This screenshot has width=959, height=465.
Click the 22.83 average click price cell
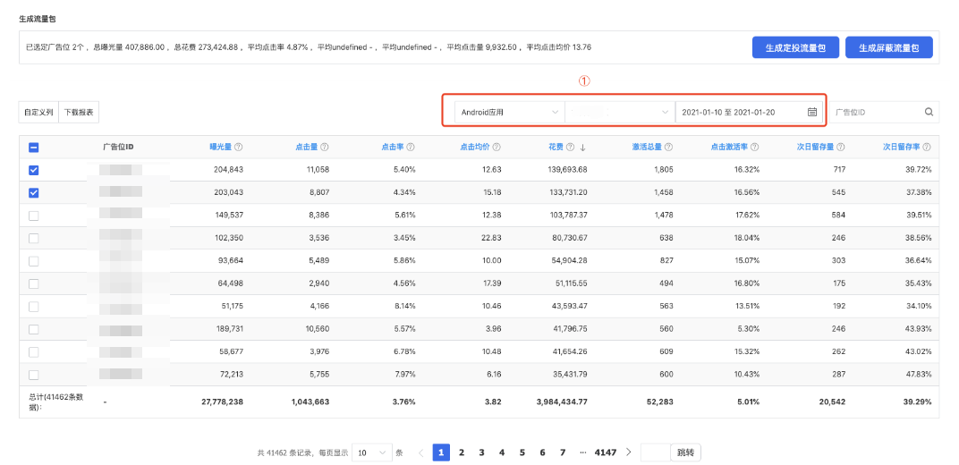[492, 238]
